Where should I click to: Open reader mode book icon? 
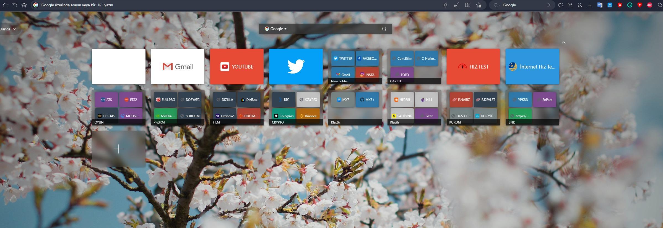pyautogui.click(x=468, y=5)
